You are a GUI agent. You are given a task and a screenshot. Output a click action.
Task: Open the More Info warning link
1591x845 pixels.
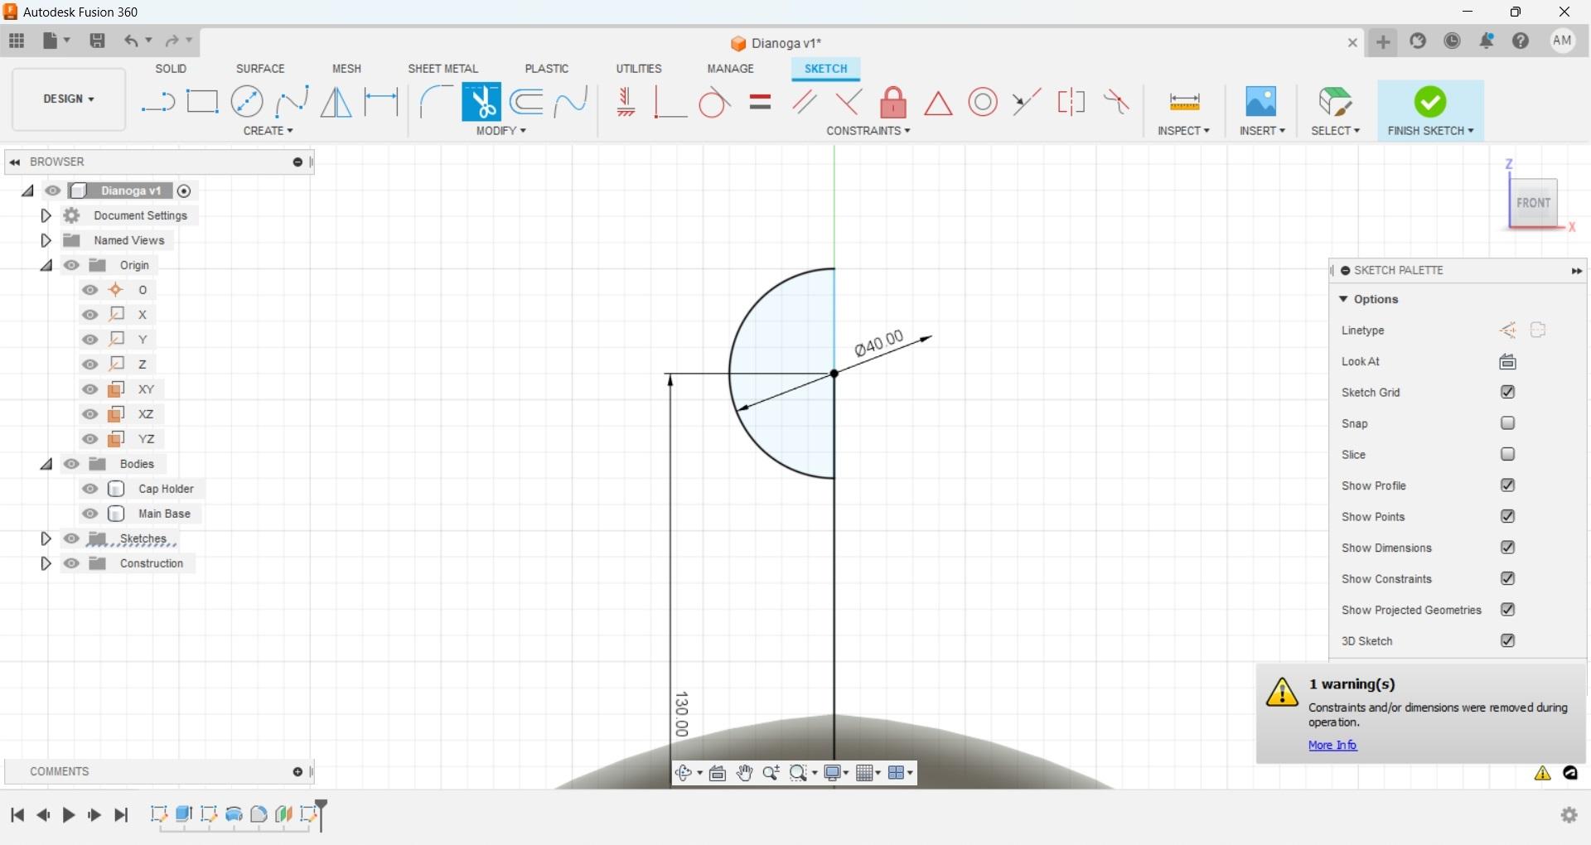pos(1332,745)
